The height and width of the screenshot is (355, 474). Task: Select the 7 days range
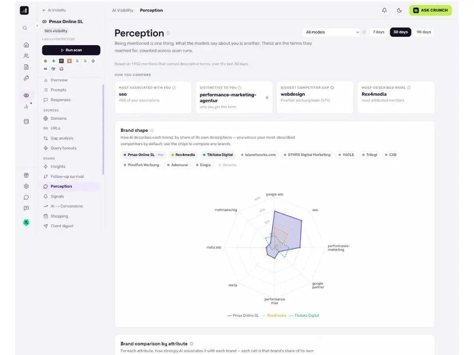click(378, 32)
